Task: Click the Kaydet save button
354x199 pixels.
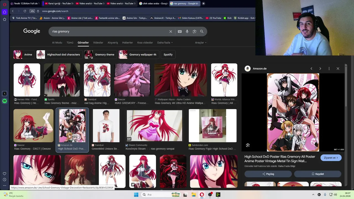Action: point(317,174)
